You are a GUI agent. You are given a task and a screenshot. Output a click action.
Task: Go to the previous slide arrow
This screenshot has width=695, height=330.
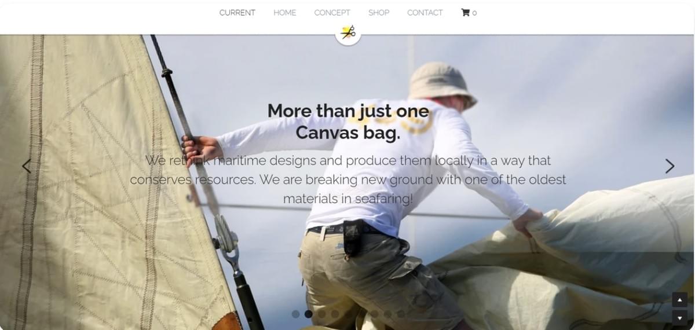tap(26, 166)
